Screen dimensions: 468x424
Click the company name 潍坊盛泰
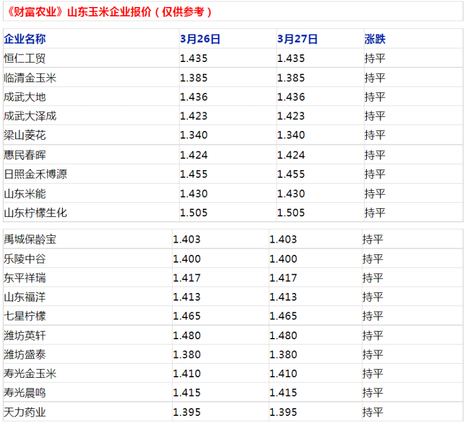(25, 354)
